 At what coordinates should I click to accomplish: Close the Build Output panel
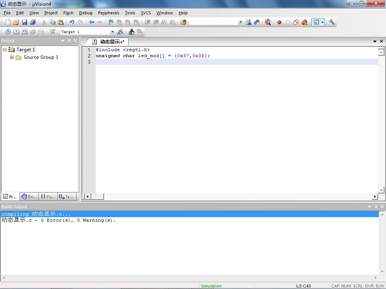(x=382, y=207)
